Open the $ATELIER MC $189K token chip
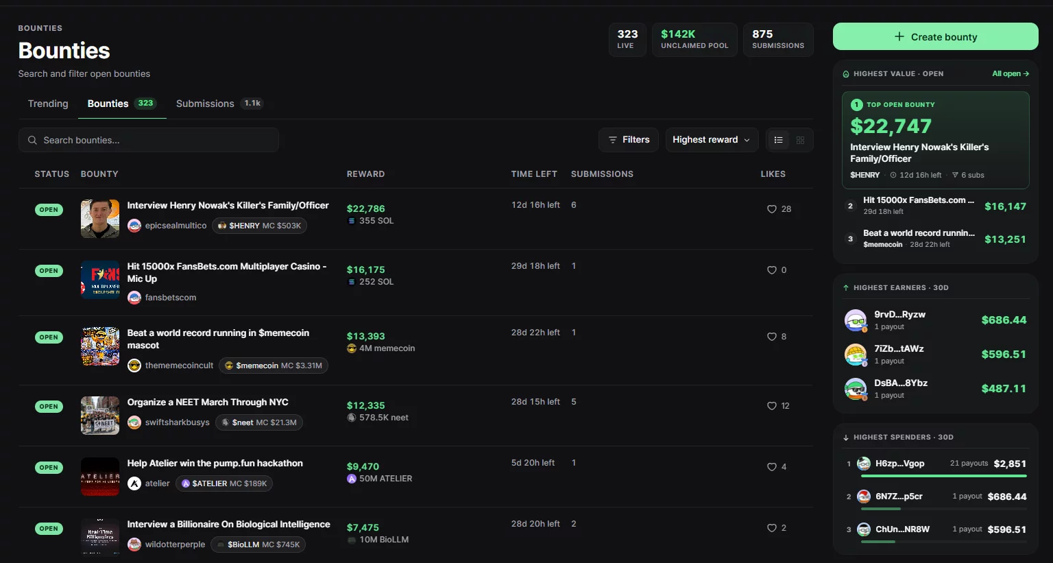1053x563 pixels. (x=224, y=483)
